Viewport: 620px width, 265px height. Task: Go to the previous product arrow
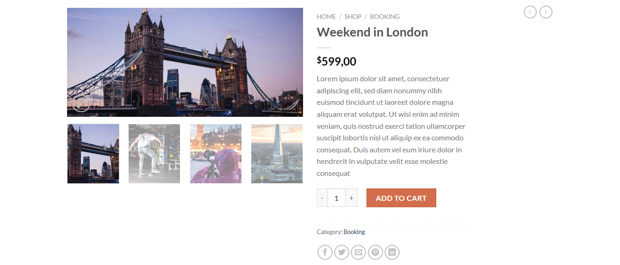pos(530,12)
